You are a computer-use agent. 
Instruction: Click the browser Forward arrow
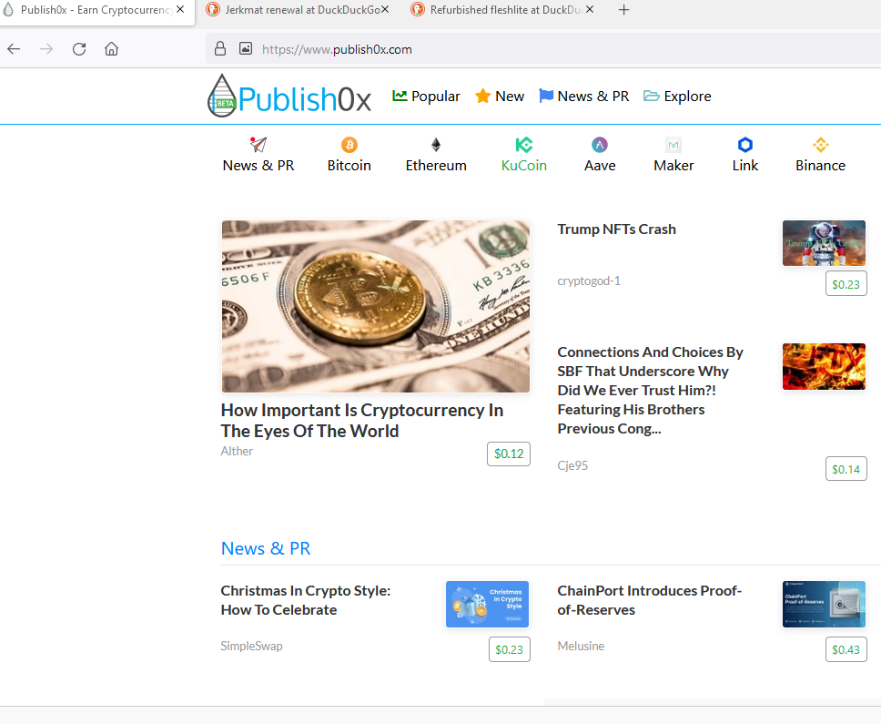[x=46, y=49]
